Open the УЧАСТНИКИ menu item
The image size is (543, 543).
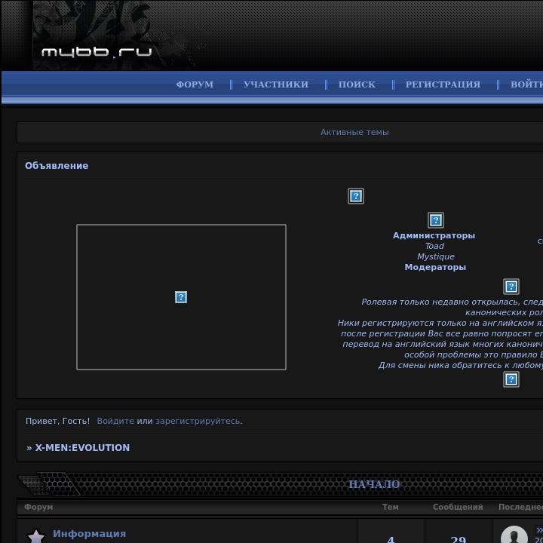pyautogui.click(x=276, y=84)
